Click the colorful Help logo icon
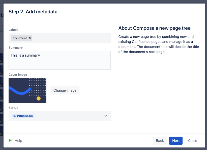Screen dimensions: 207x150 point(11,141)
